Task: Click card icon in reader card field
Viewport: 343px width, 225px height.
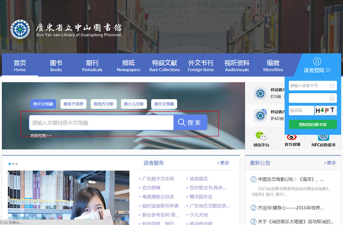Action: [332, 85]
